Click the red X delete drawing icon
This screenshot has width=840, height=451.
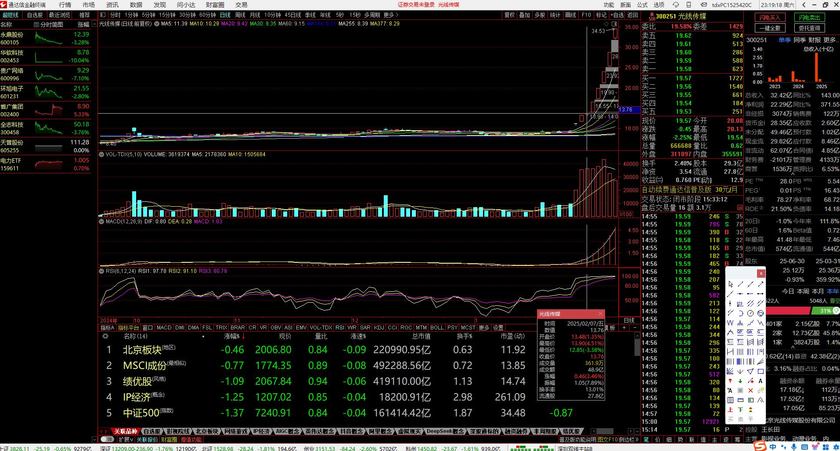click(x=750, y=390)
